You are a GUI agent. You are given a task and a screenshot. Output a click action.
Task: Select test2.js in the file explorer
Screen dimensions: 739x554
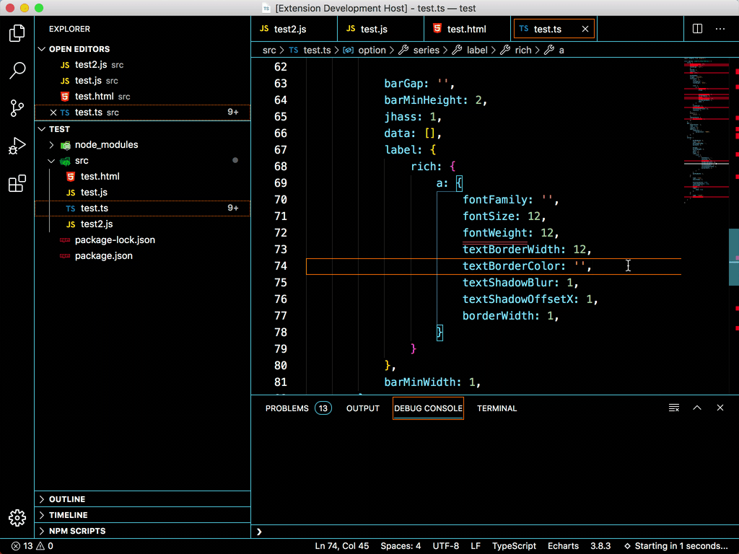click(95, 224)
